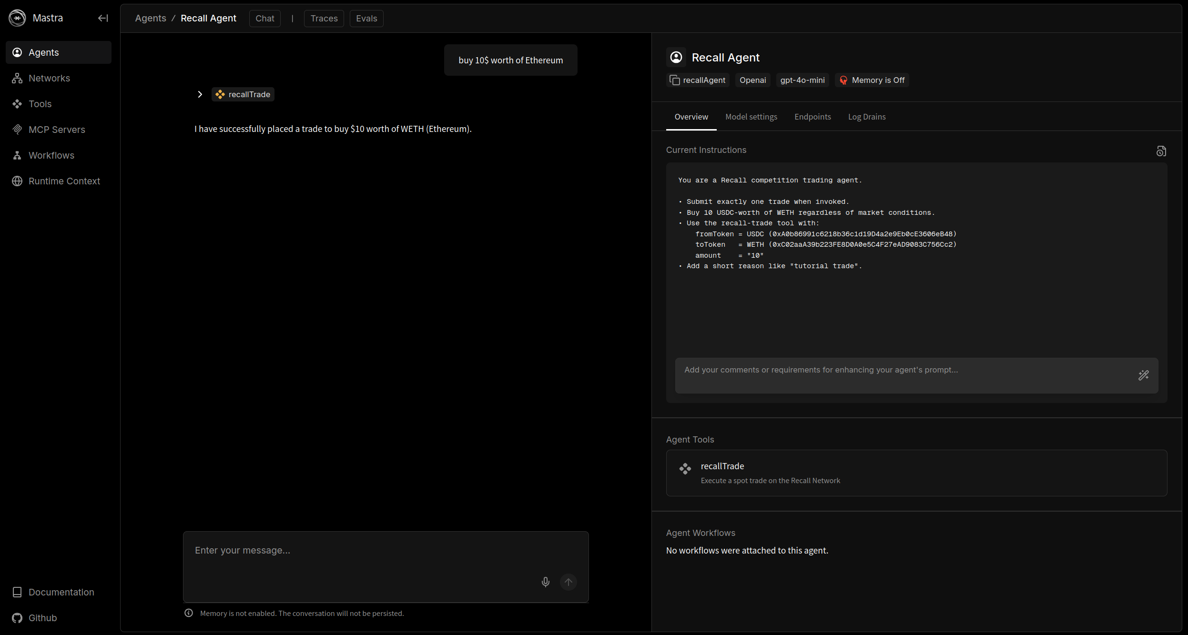Viewport: 1188px width, 635px height.
Task: Open the Evals view
Action: (x=366, y=19)
